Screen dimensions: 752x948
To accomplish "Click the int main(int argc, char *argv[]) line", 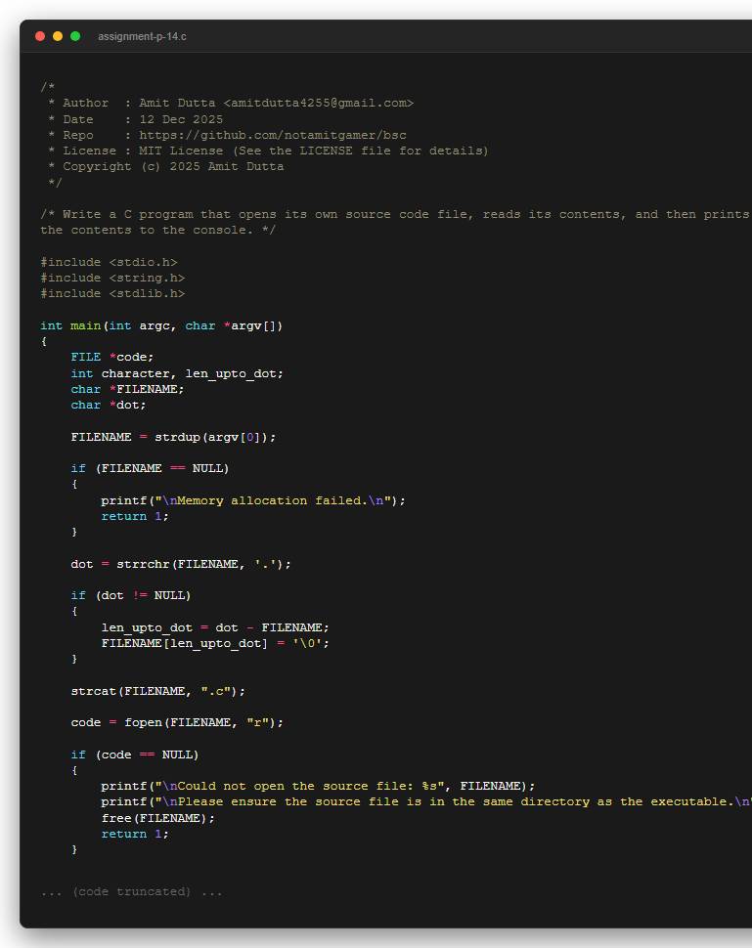I will coord(161,325).
